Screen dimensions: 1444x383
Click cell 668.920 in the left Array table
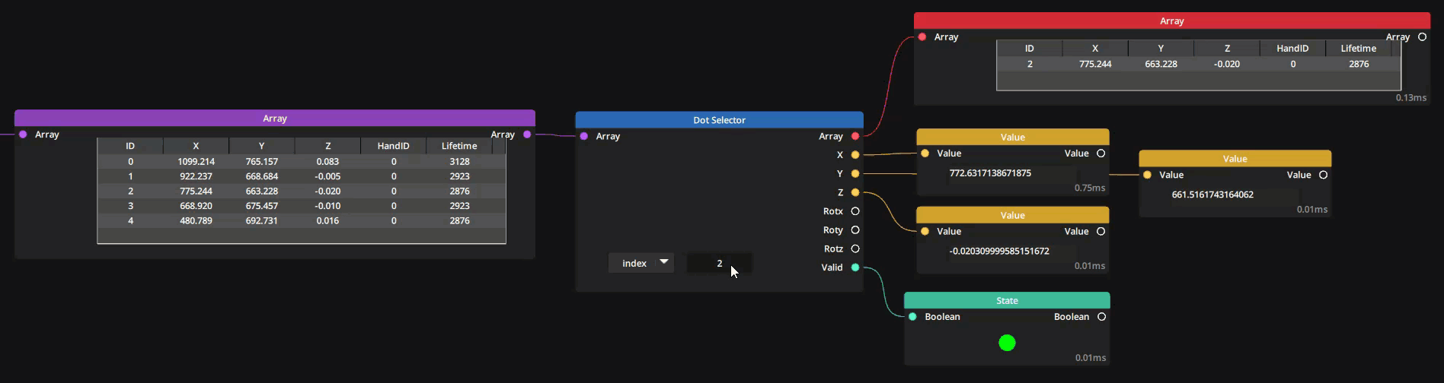[196, 206]
